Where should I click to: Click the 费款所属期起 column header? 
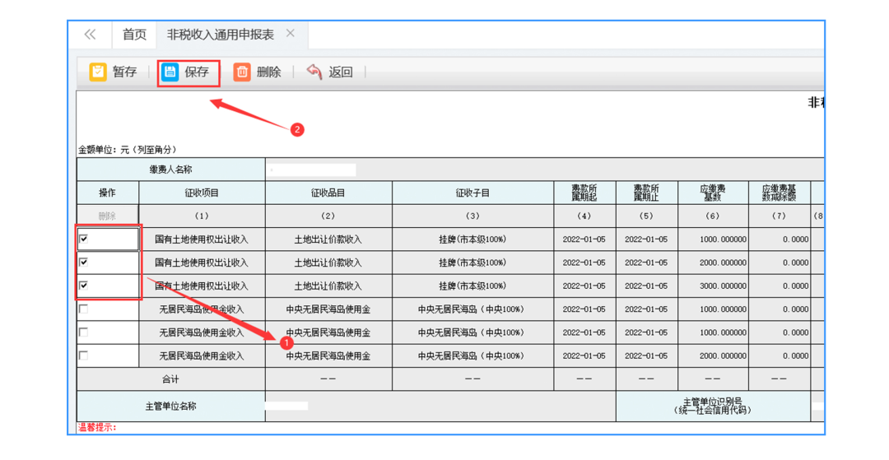pyautogui.click(x=584, y=193)
